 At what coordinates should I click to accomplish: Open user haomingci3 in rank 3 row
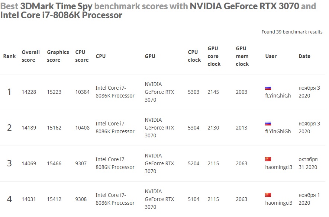click(x=278, y=167)
